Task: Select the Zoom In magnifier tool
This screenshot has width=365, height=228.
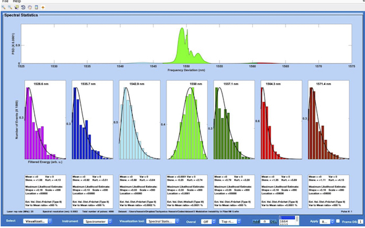Action: click(4, 7)
